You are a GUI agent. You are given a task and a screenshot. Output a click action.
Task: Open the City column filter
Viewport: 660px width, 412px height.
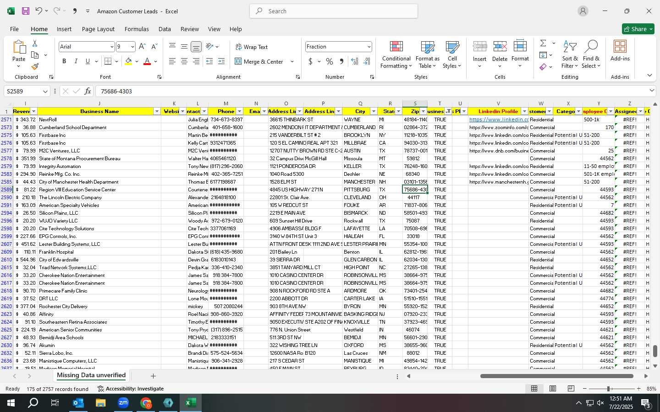(x=374, y=111)
